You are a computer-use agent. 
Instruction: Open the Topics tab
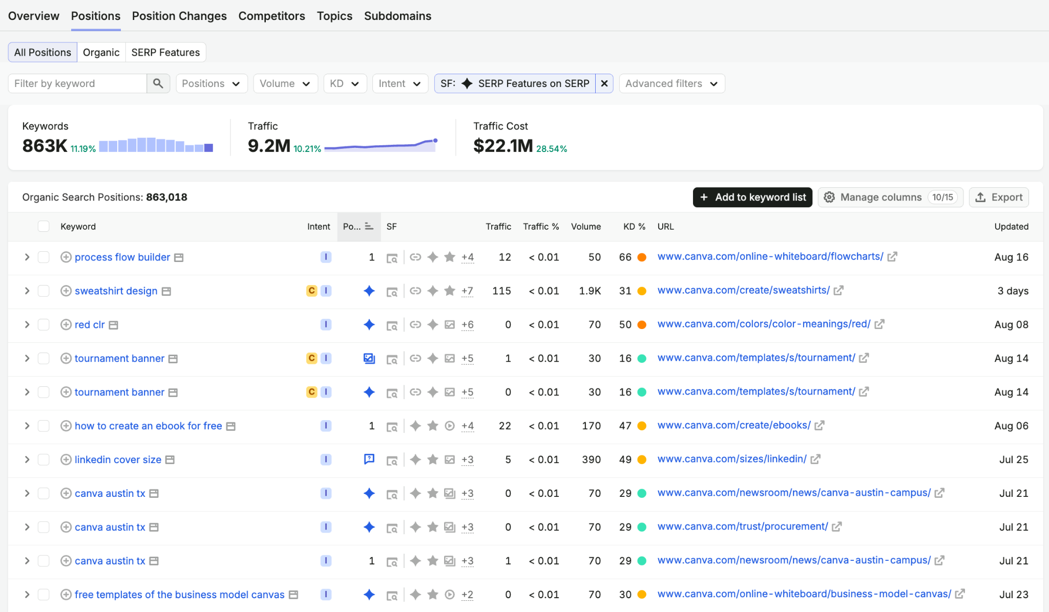(x=334, y=16)
